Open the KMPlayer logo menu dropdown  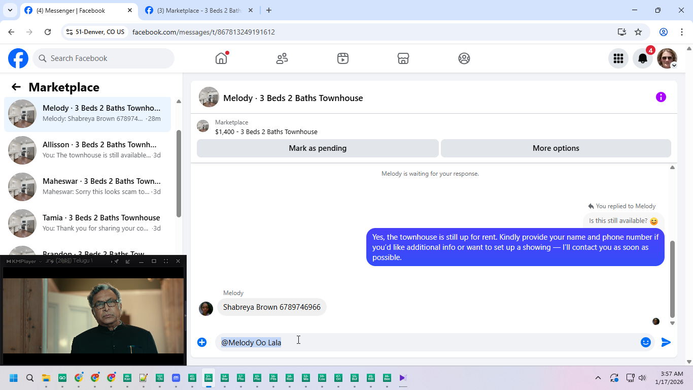tap(23, 261)
